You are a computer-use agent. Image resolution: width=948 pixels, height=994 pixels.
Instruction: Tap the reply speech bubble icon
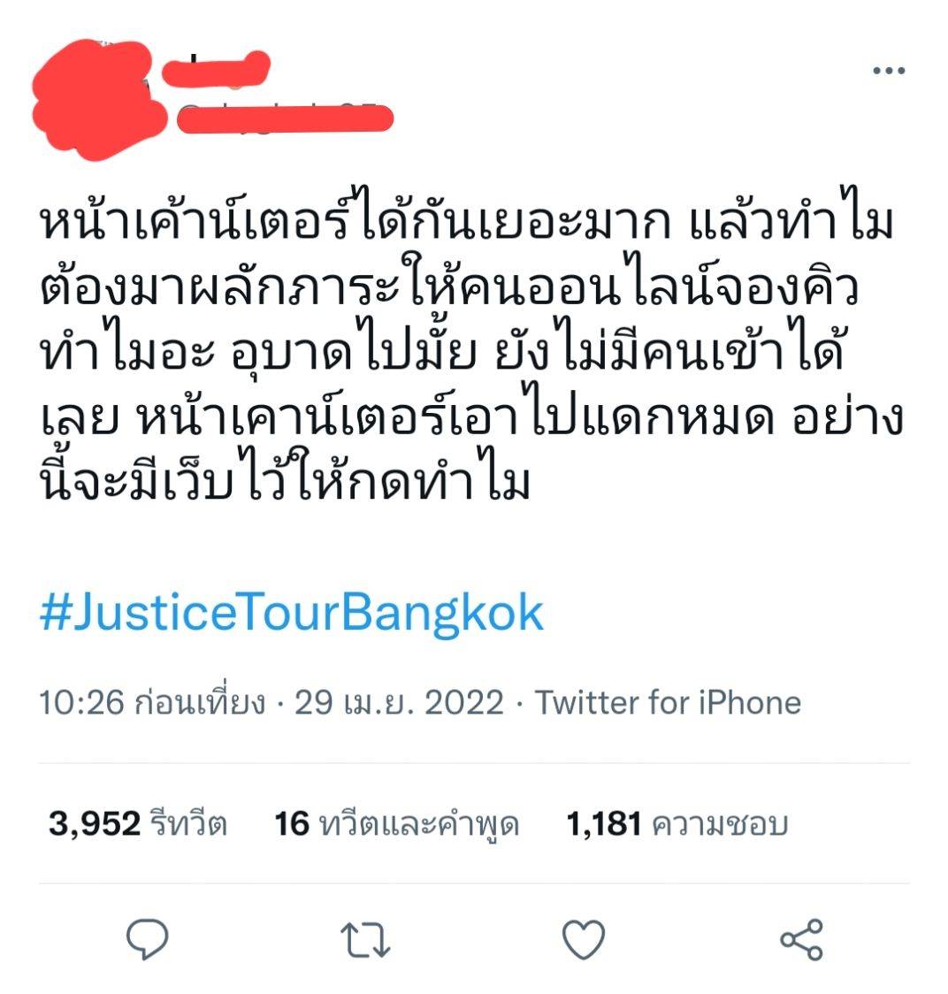pyautogui.click(x=147, y=939)
